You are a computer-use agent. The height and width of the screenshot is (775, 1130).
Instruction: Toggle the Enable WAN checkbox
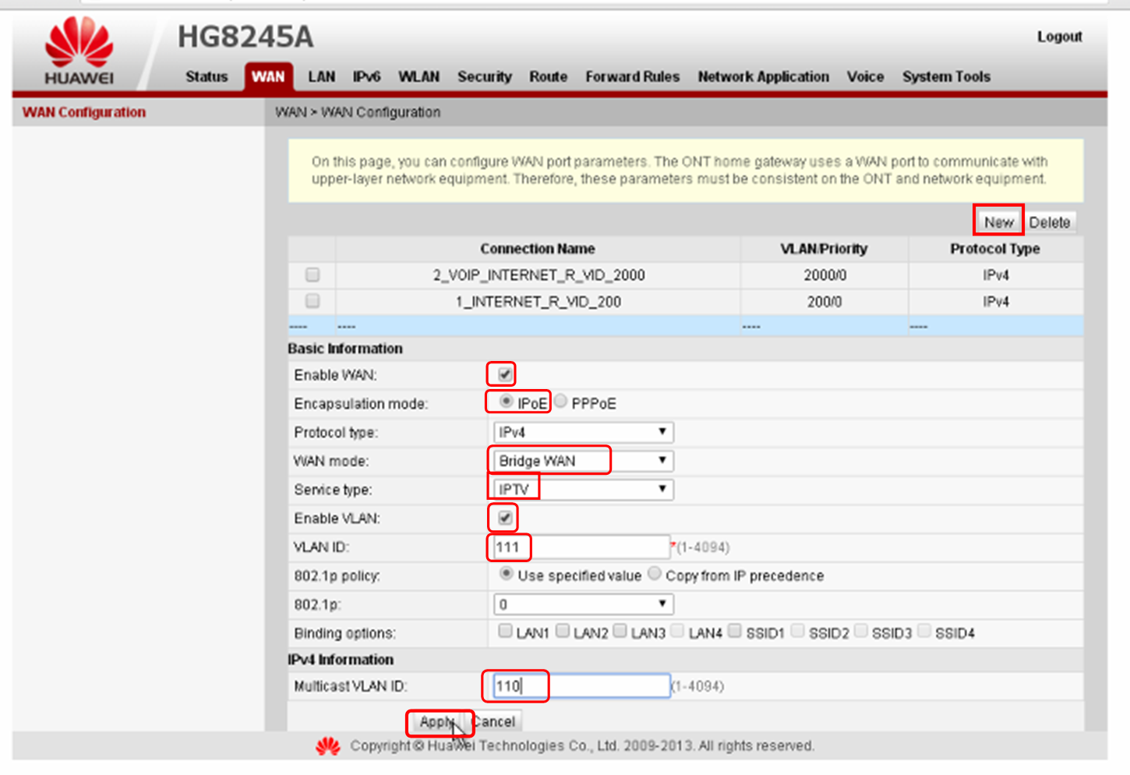(x=505, y=374)
